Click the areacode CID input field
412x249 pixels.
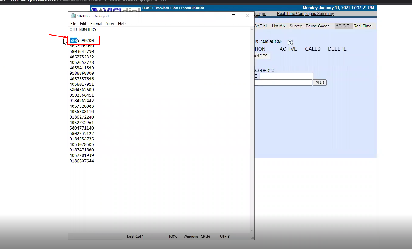point(286,76)
